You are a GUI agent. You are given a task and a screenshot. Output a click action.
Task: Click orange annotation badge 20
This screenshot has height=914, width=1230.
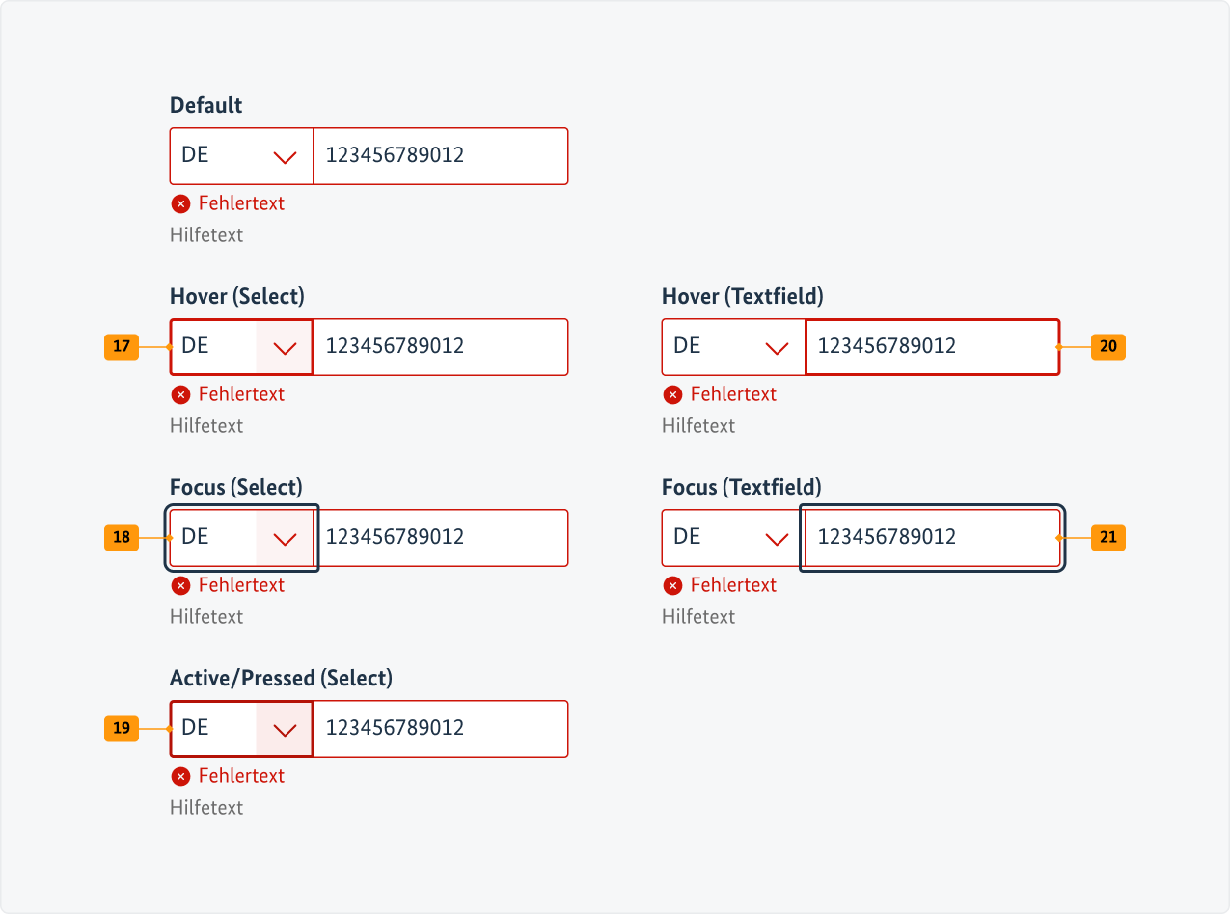[1107, 347]
